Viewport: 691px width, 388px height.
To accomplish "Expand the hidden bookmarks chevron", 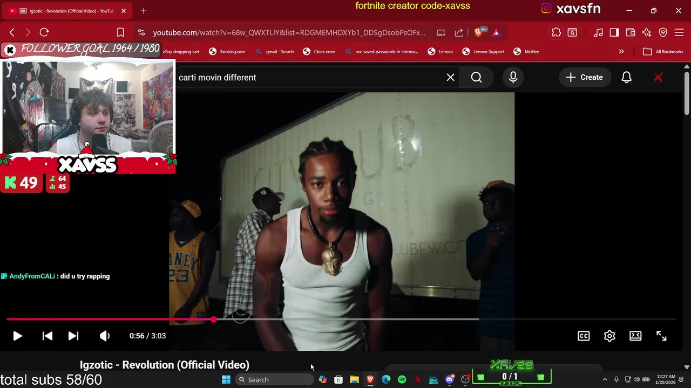I will click(x=621, y=52).
